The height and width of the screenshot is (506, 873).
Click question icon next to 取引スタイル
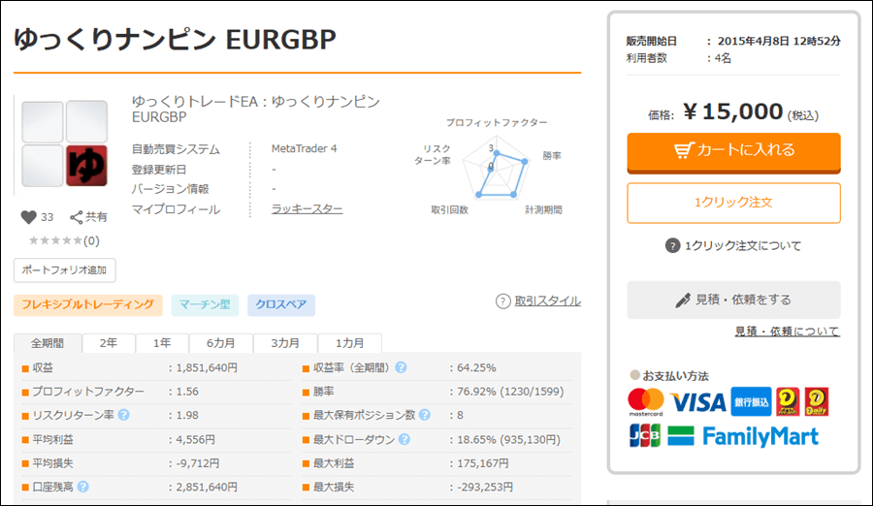[502, 301]
